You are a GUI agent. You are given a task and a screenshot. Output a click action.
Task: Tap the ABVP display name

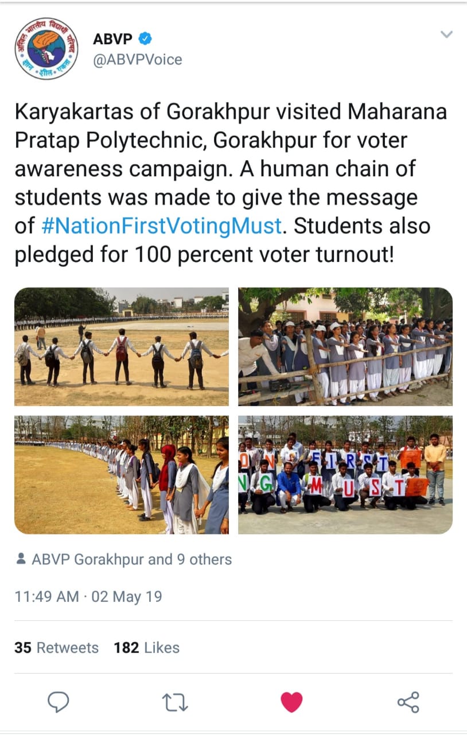tap(113, 39)
